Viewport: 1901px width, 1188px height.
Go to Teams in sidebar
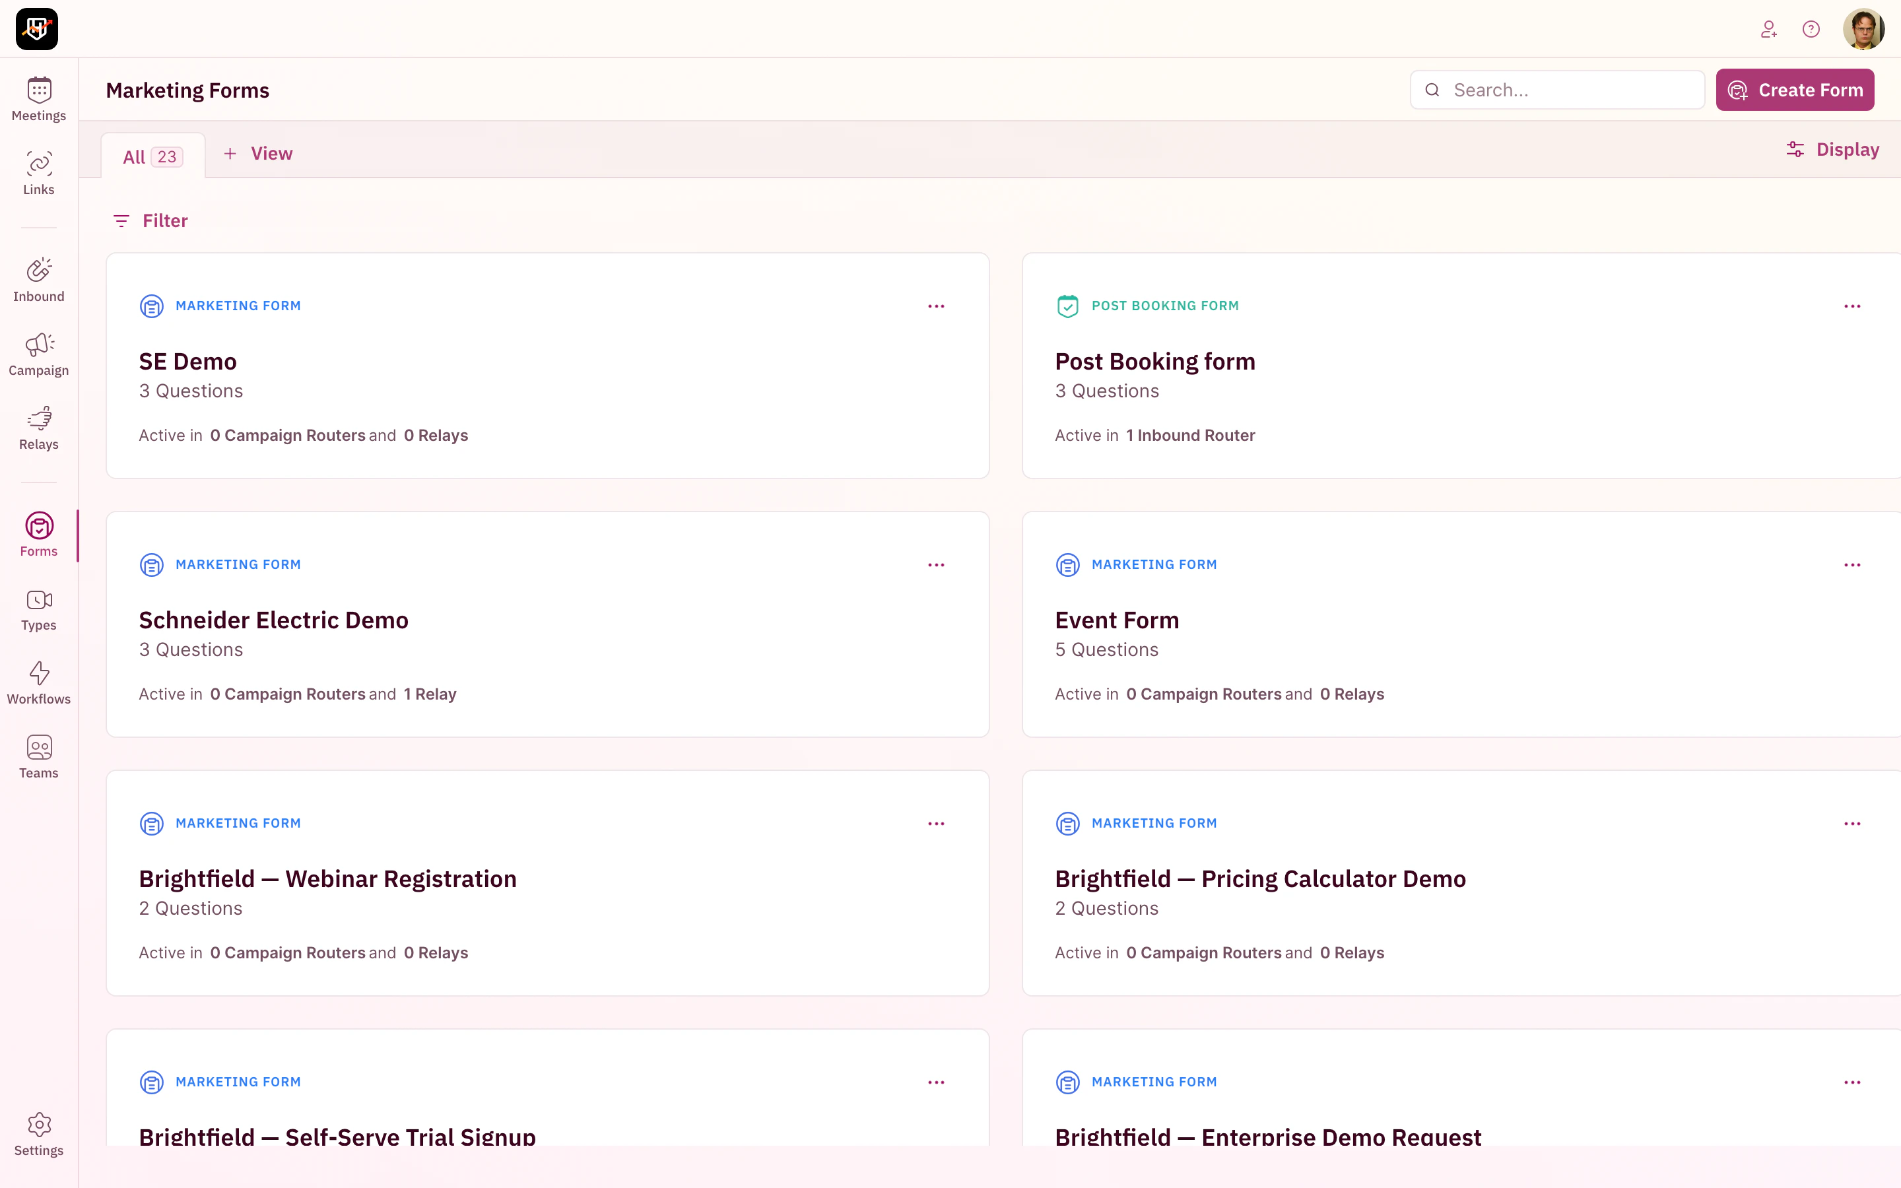tap(38, 756)
